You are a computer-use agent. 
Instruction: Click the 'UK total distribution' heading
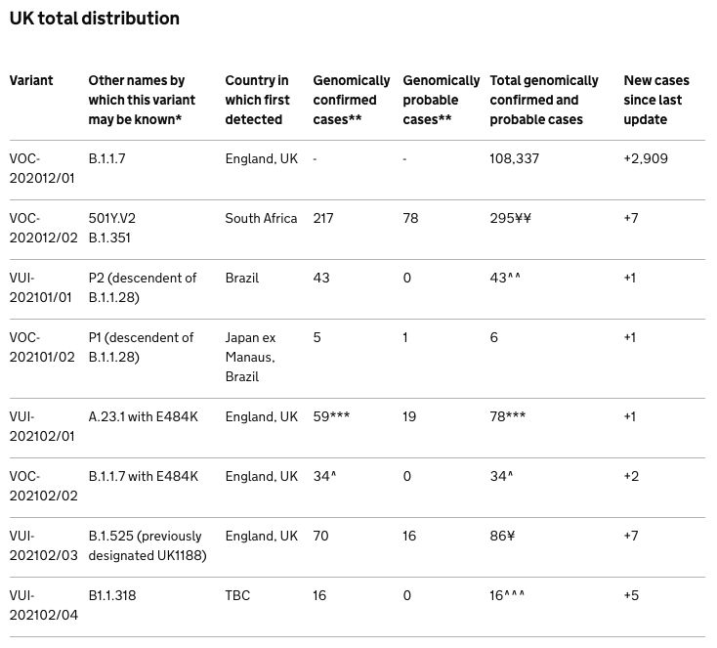click(x=95, y=19)
